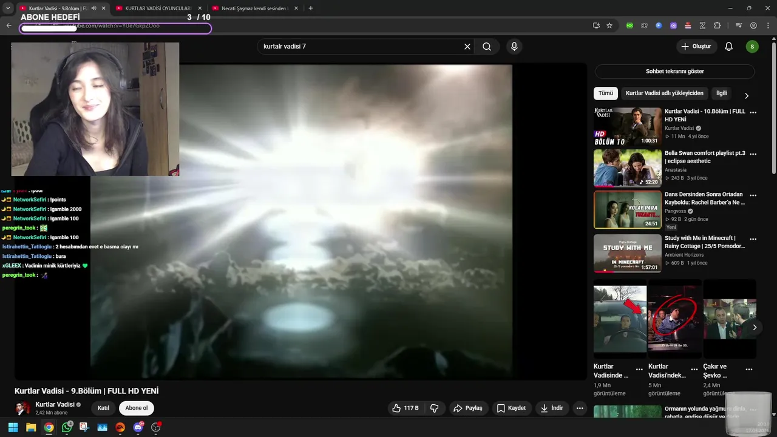Open the Çakır ve Şevko short thumbnail

point(730,319)
